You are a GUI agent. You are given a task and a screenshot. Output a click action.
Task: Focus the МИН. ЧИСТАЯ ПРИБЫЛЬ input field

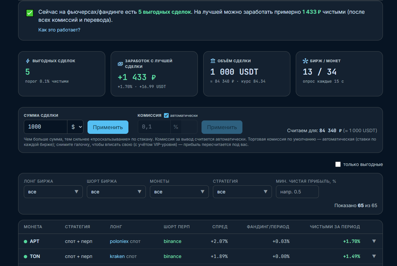coord(297,192)
